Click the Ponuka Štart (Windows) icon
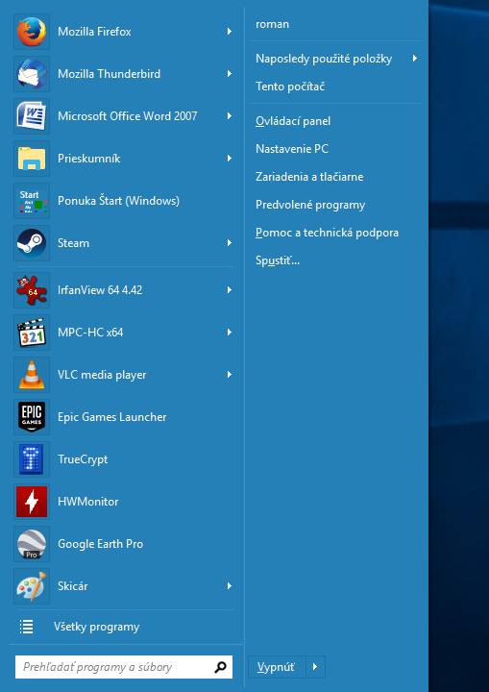The height and width of the screenshot is (692, 489). pos(32,201)
